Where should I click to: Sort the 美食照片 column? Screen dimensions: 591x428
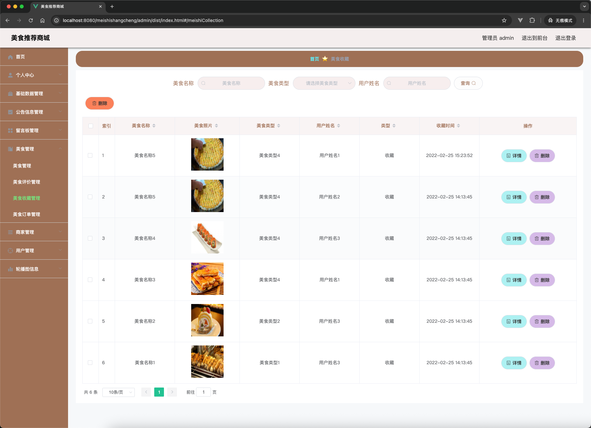coord(216,126)
